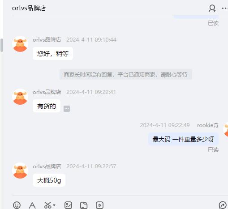Add contact with person-plus icon
Viewport: 228px width, 209px height.
click(212, 9)
